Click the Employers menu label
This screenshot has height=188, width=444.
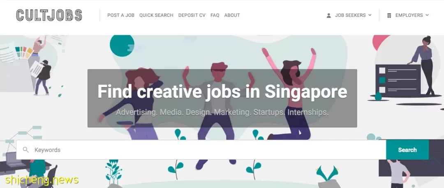pos(409,15)
